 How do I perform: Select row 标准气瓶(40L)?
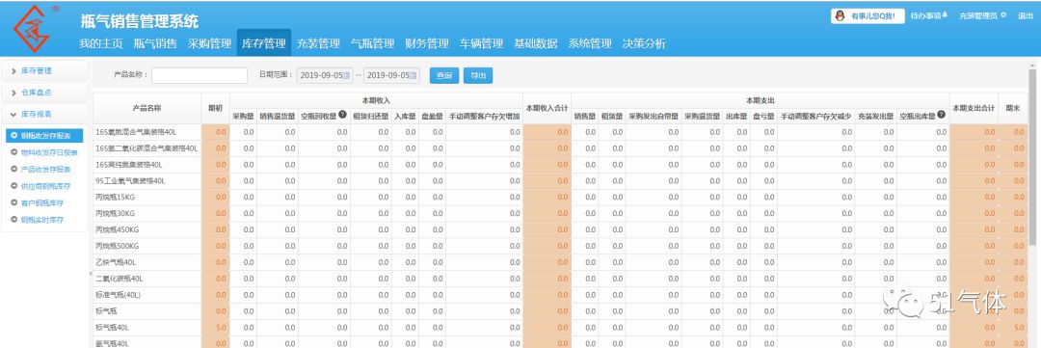tap(560, 295)
